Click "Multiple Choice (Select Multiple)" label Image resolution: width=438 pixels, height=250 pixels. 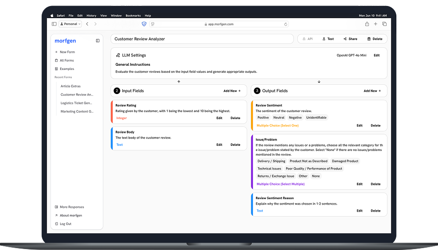pyautogui.click(x=281, y=184)
